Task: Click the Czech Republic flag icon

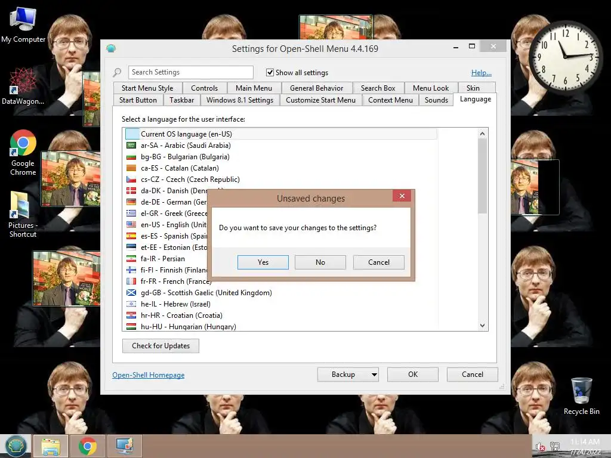Action: pyautogui.click(x=131, y=179)
